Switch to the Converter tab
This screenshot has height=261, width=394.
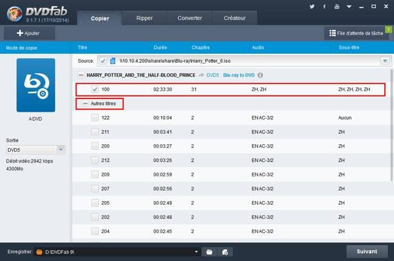[x=190, y=18]
